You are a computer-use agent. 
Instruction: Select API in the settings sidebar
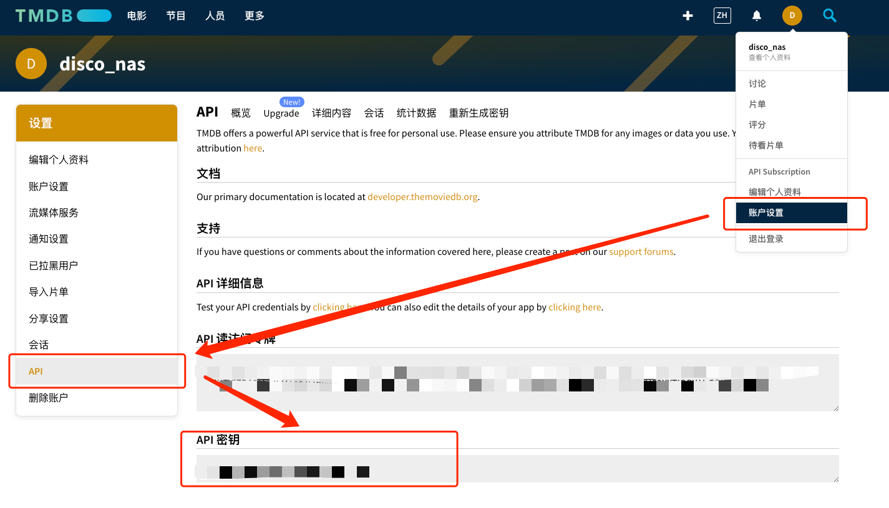click(x=36, y=371)
